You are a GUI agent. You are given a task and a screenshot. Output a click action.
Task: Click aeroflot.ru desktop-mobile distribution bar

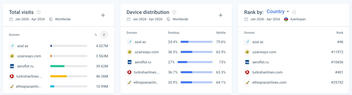pyautogui.click(x=195, y=62)
